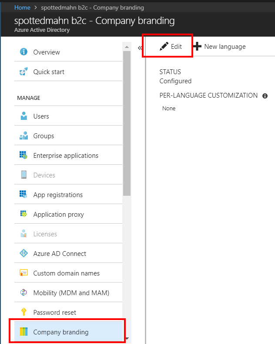Click the 'Azure Active Directory' subtitle
Image resolution: width=275 pixels, height=344 pixels.
[42, 30]
